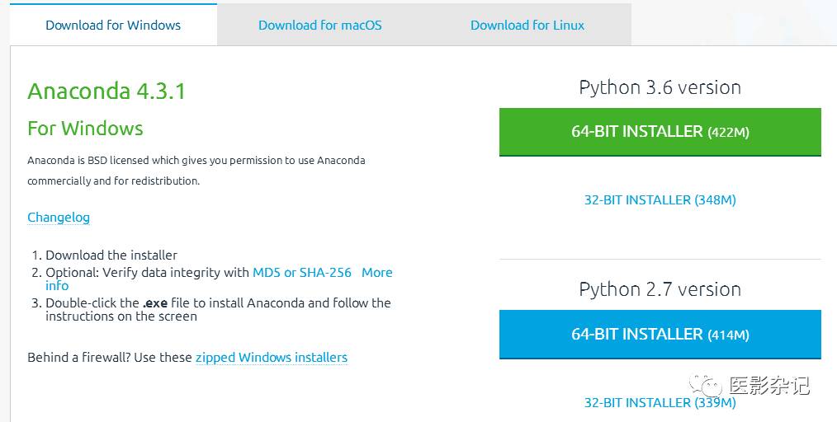Download the 32-bit installer (339M)
The width and height of the screenshot is (837, 422).
[660, 402]
